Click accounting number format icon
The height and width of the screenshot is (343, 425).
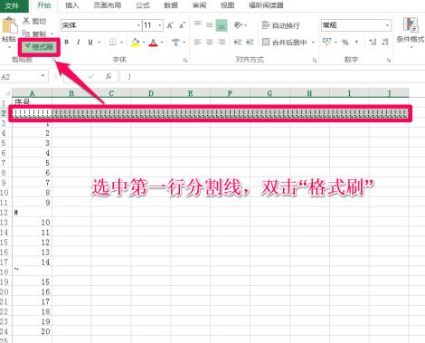[x=326, y=42]
